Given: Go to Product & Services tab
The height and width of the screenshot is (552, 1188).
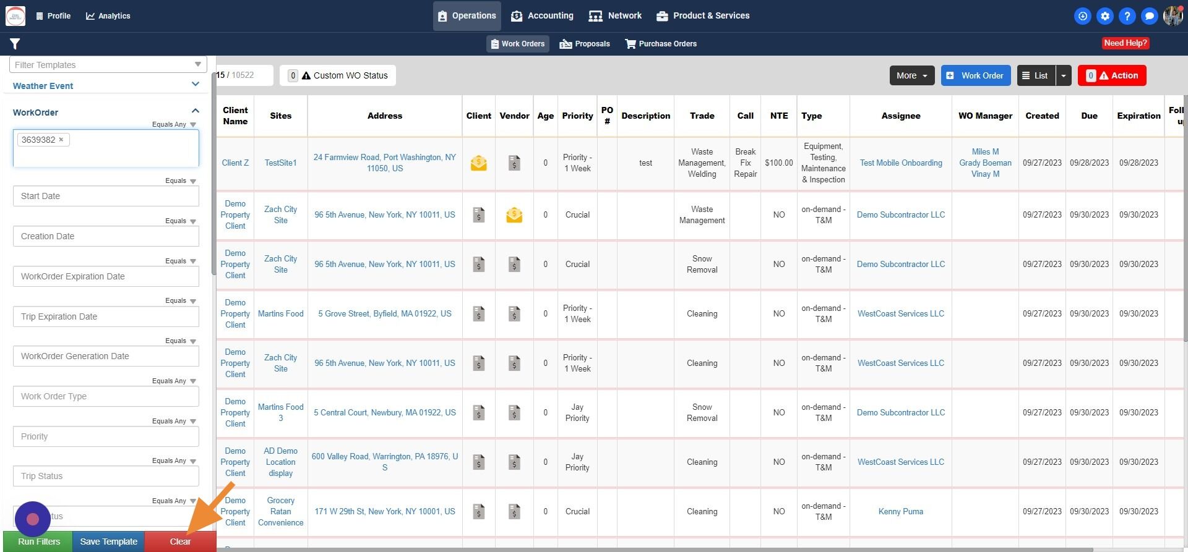Looking at the screenshot, I should (703, 16).
